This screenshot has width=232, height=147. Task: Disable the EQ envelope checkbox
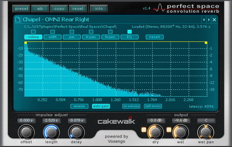tap(129, 32)
